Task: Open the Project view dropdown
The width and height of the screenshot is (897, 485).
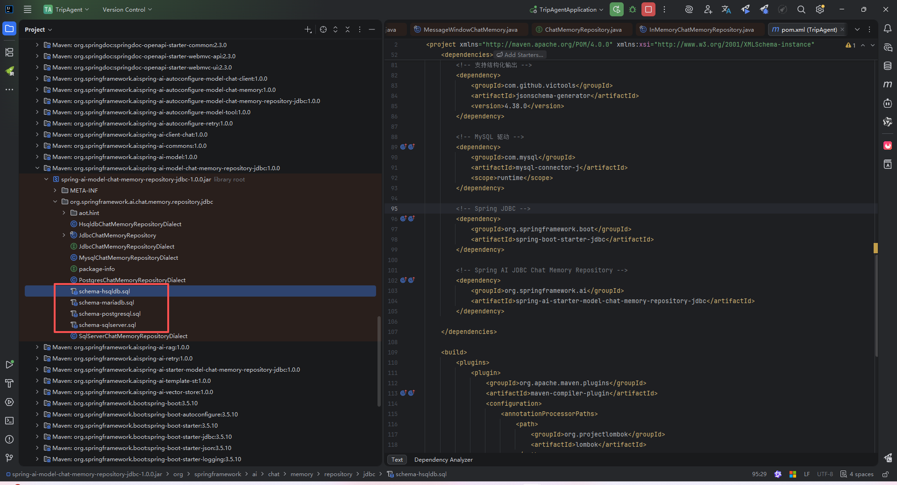Action: tap(38, 29)
